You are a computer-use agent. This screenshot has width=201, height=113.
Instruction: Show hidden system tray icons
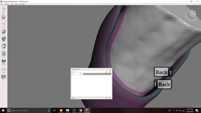coord(174,110)
